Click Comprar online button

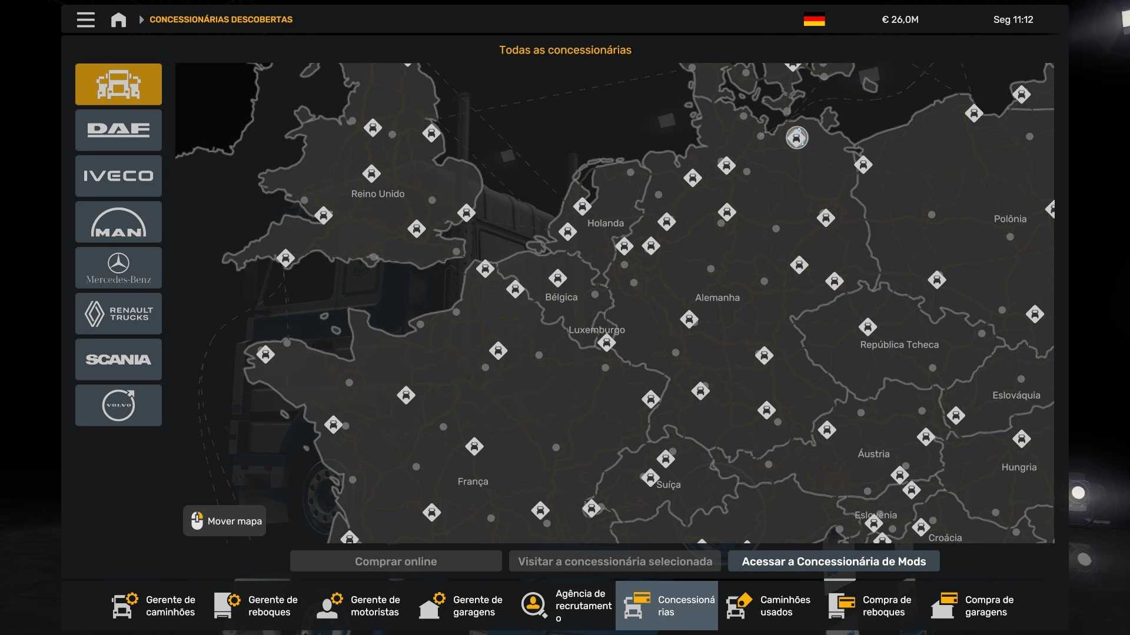click(x=395, y=562)
